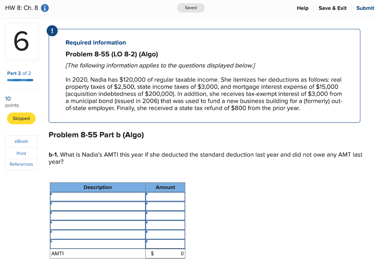Open sixth row Description dropdown
This screenshot has width=375, height=264.
pos(97,244)
